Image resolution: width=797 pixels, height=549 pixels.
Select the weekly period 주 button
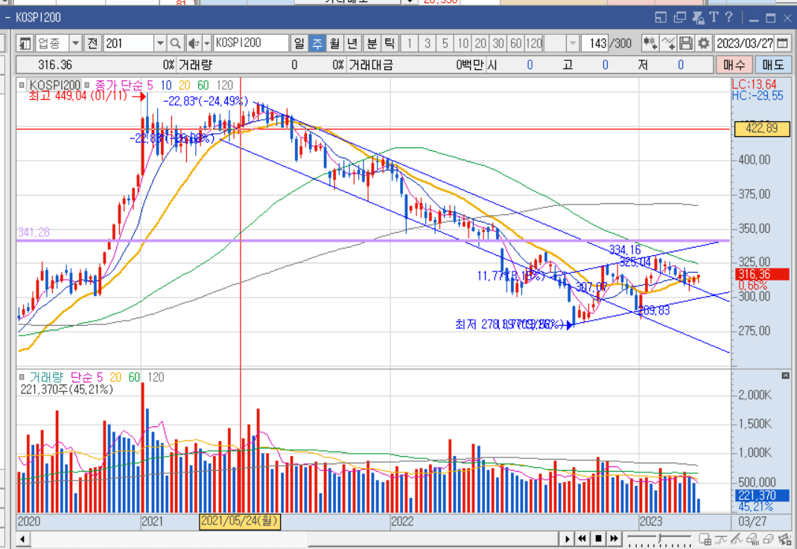tap(317, 43)
